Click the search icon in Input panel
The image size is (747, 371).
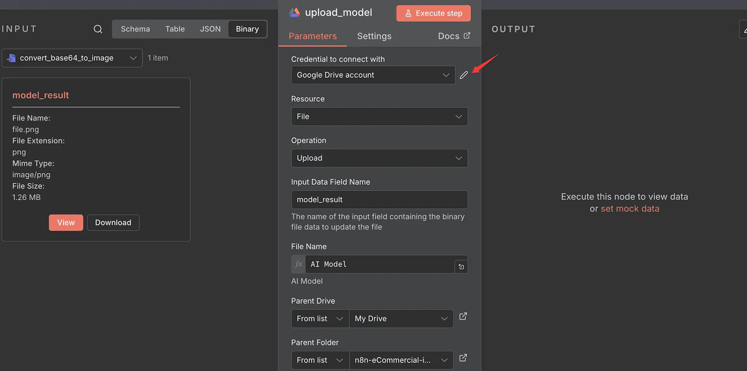[x=98, y=29]
